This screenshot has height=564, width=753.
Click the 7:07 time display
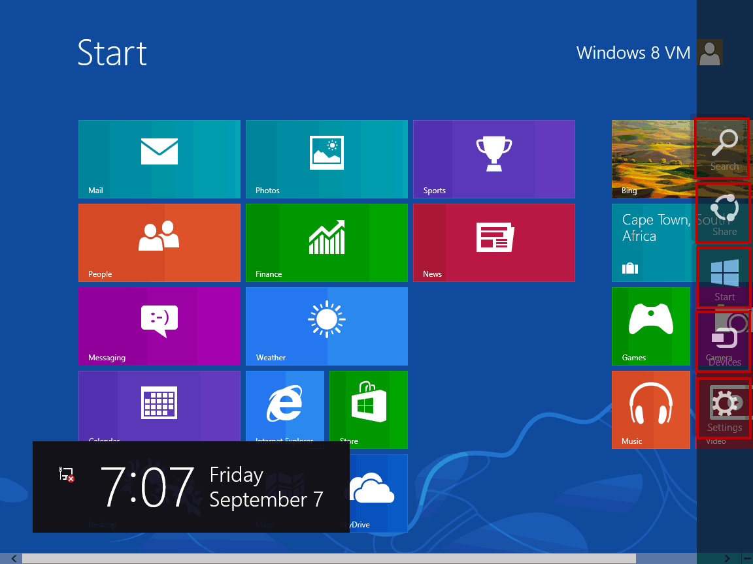tap(148, 487)
